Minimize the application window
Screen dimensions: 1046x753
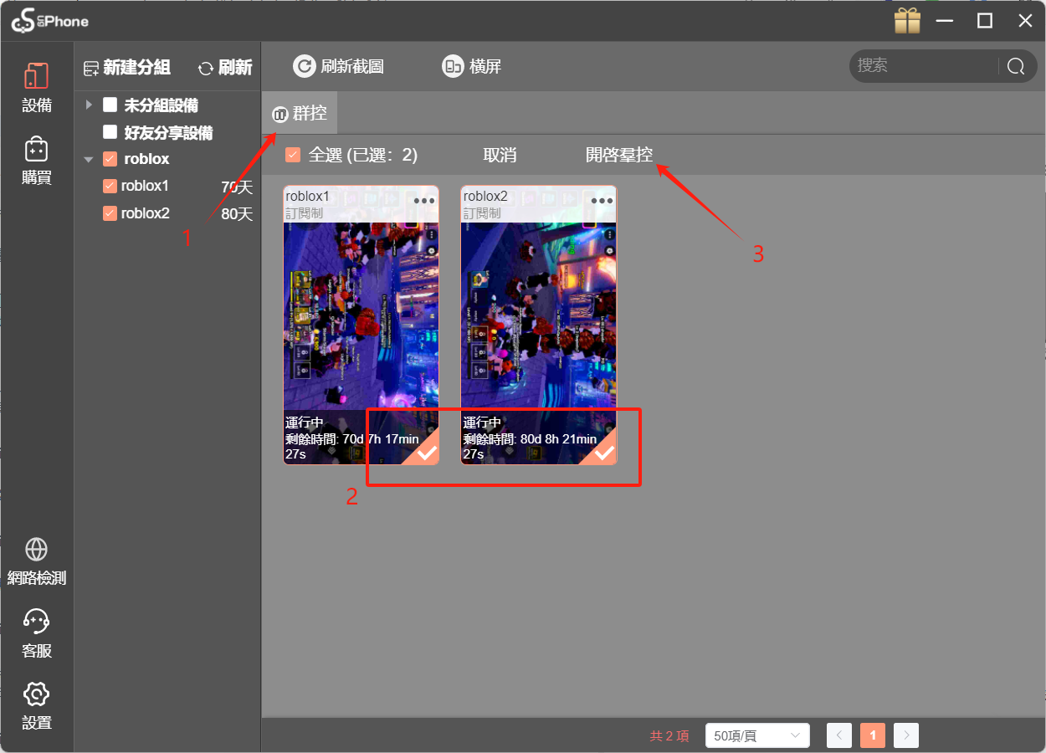pos(946,21)
